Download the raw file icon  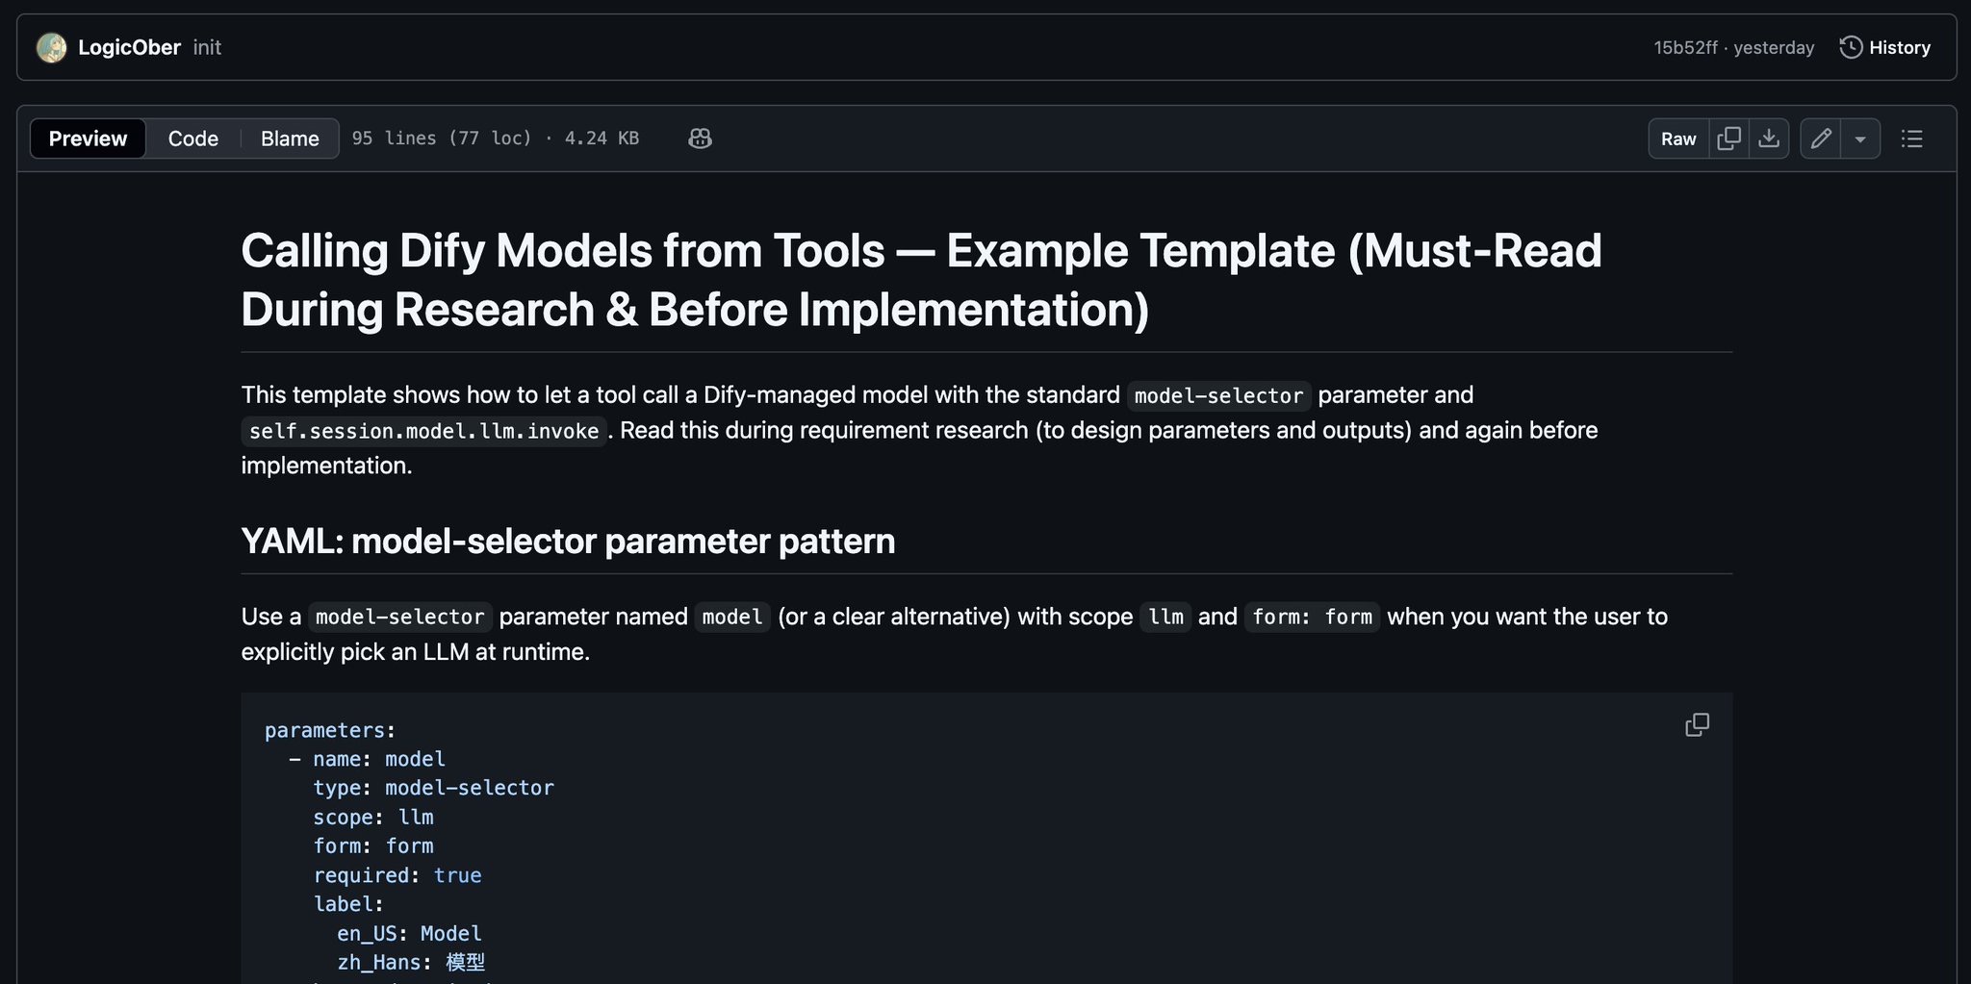[1769, 139]
